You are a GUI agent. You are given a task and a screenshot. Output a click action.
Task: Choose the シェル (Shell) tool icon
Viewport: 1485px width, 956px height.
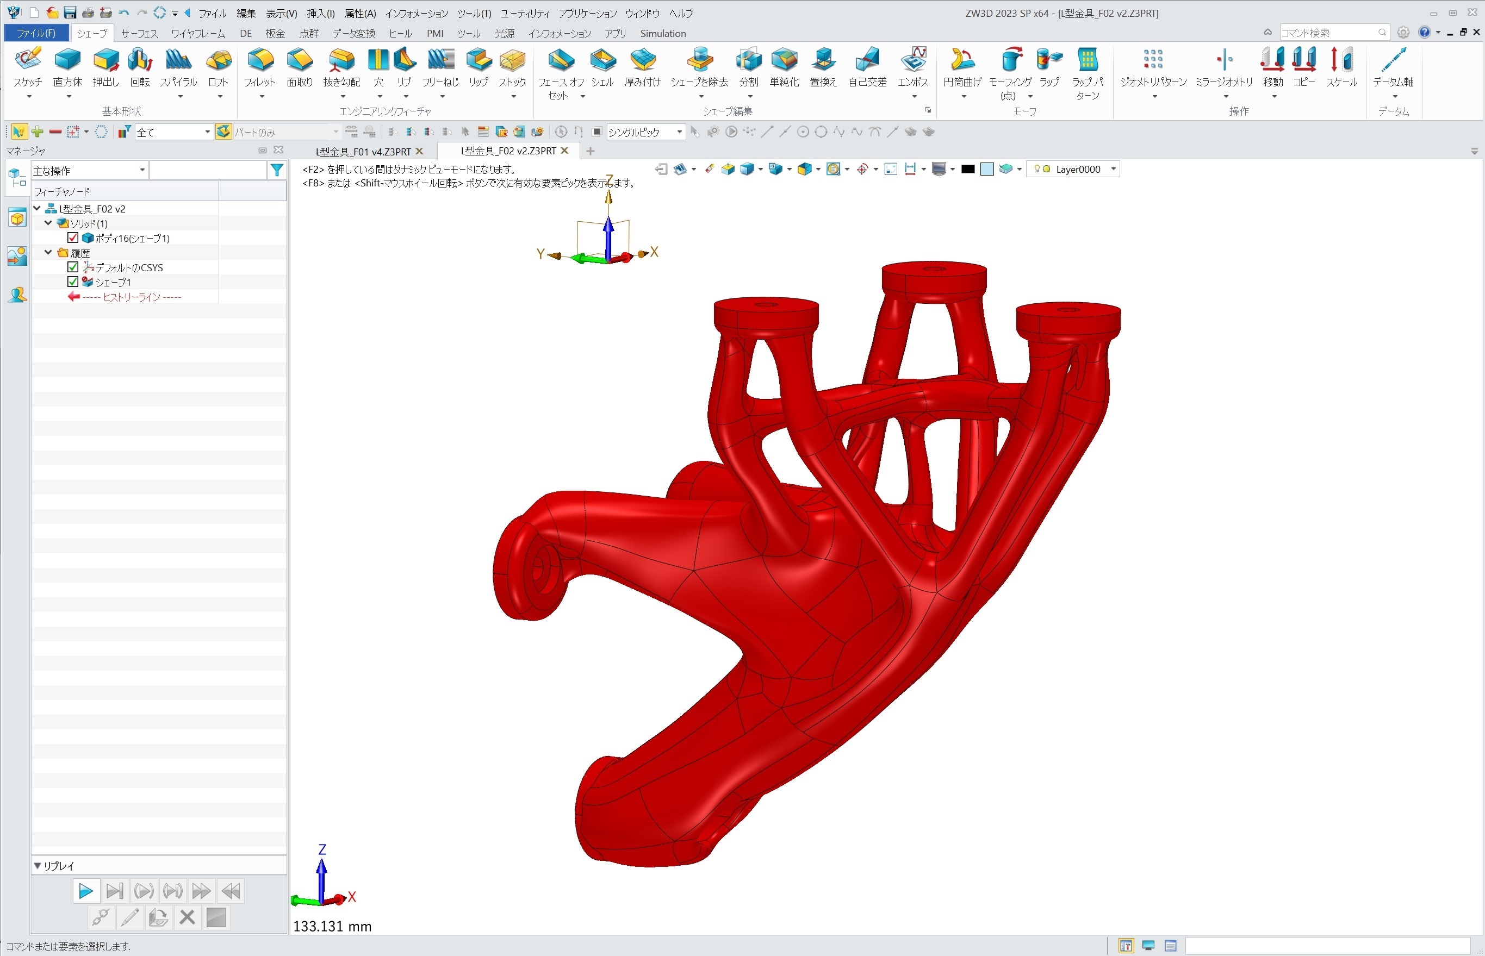pos(602,60)
